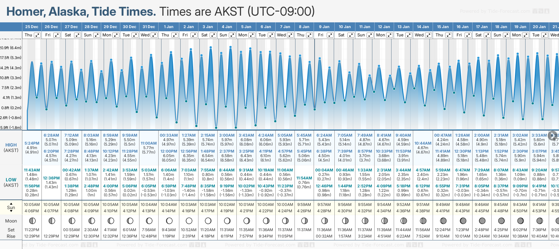
Task: Click the 6:28AM high tide time on 26 Dec
Action: click(51, 135)
